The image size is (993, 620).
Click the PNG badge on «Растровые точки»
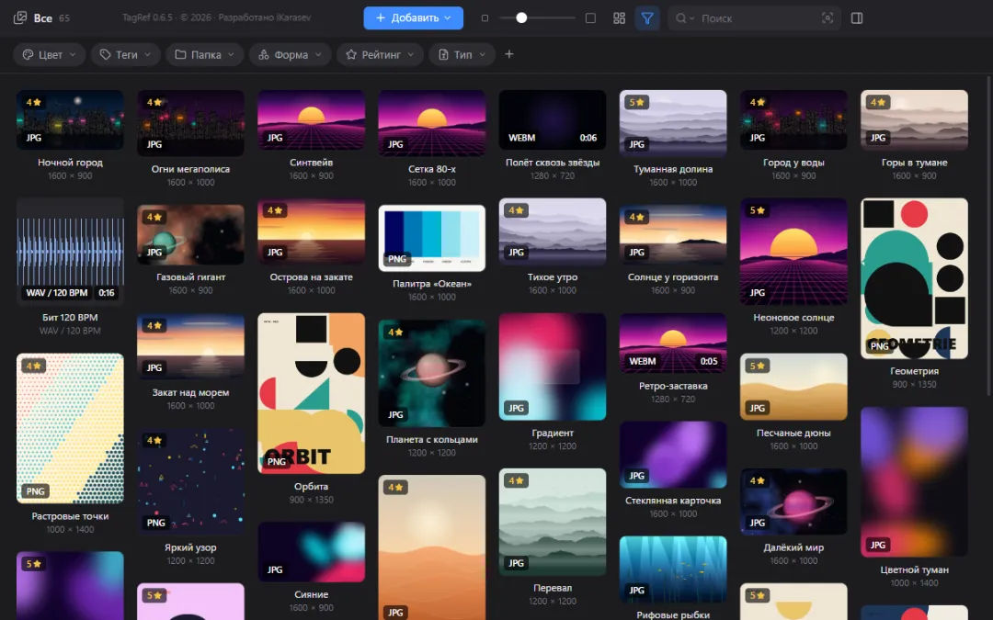[36, 490]
